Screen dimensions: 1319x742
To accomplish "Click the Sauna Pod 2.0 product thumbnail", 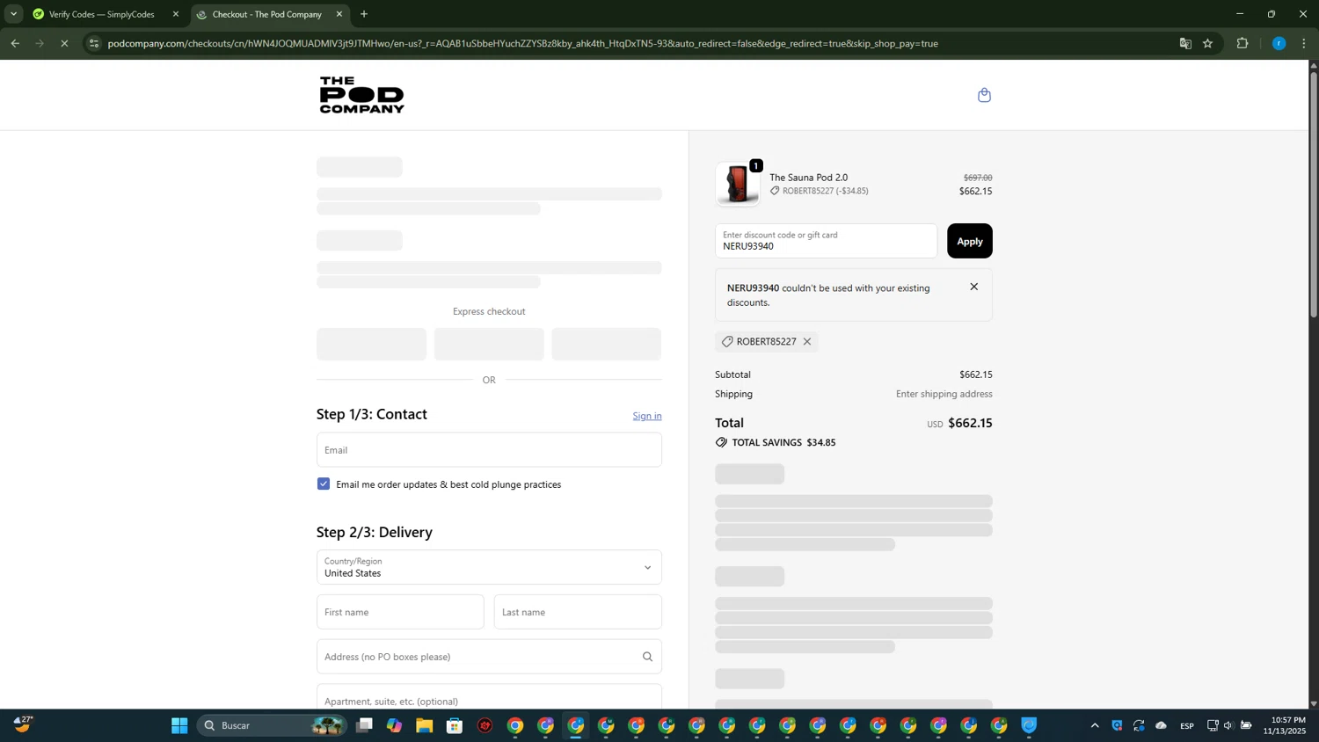I will point(738,184).
